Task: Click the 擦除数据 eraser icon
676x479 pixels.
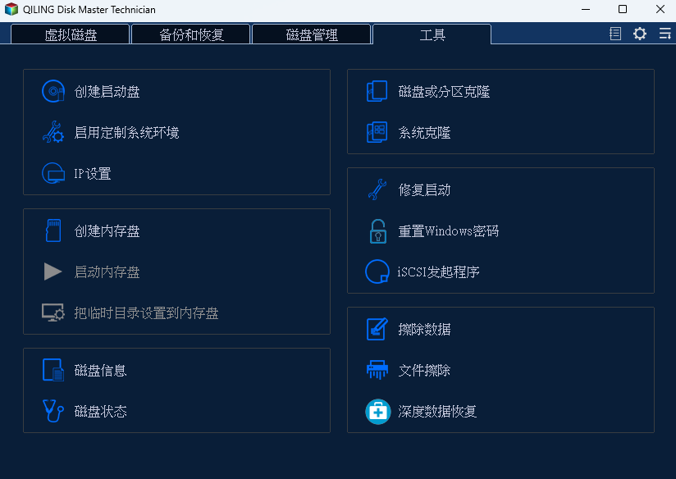Action: point(377,329)
